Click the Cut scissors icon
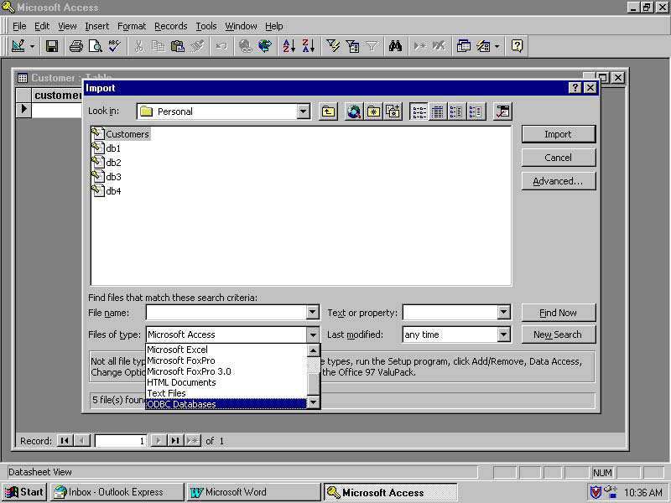This screenshot has width=671, height=503. pos(138,46)
